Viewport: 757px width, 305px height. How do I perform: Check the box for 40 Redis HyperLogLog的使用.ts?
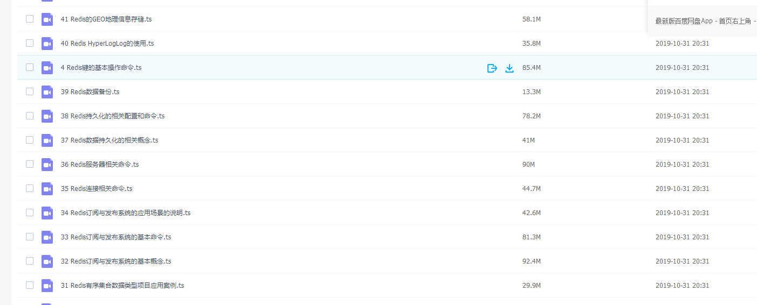pyautogui.click(x=30, y=43)
